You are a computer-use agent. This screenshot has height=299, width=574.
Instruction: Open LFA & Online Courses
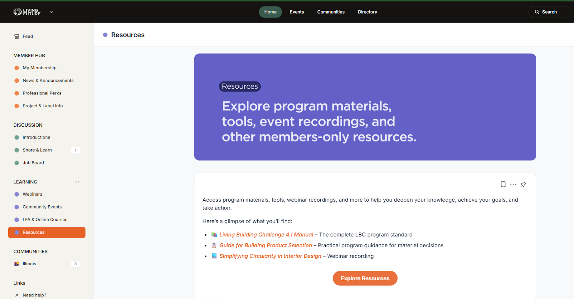point(47,220)
